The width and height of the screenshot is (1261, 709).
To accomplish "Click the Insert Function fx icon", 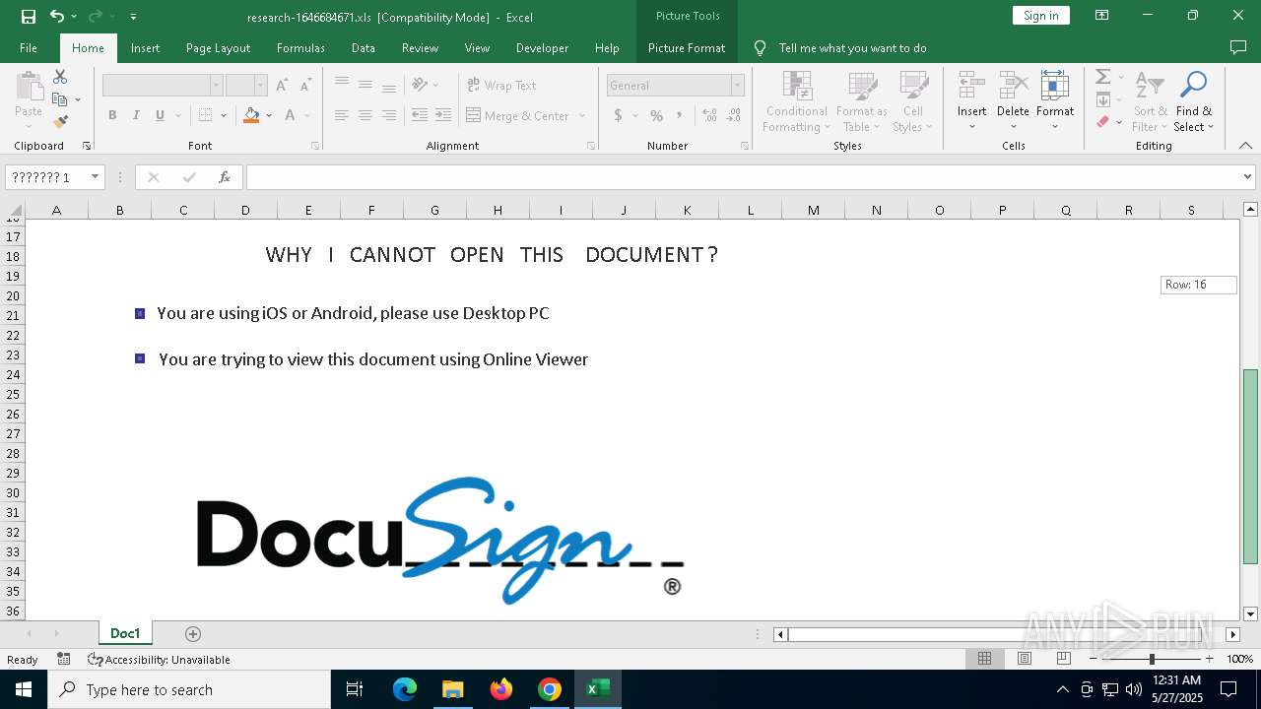I will click(x=225, y=177).
